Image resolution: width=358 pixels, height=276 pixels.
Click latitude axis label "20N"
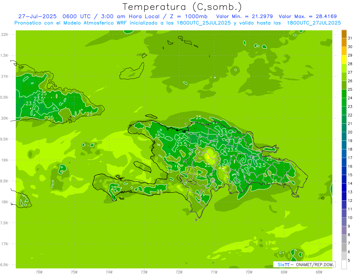5,118
